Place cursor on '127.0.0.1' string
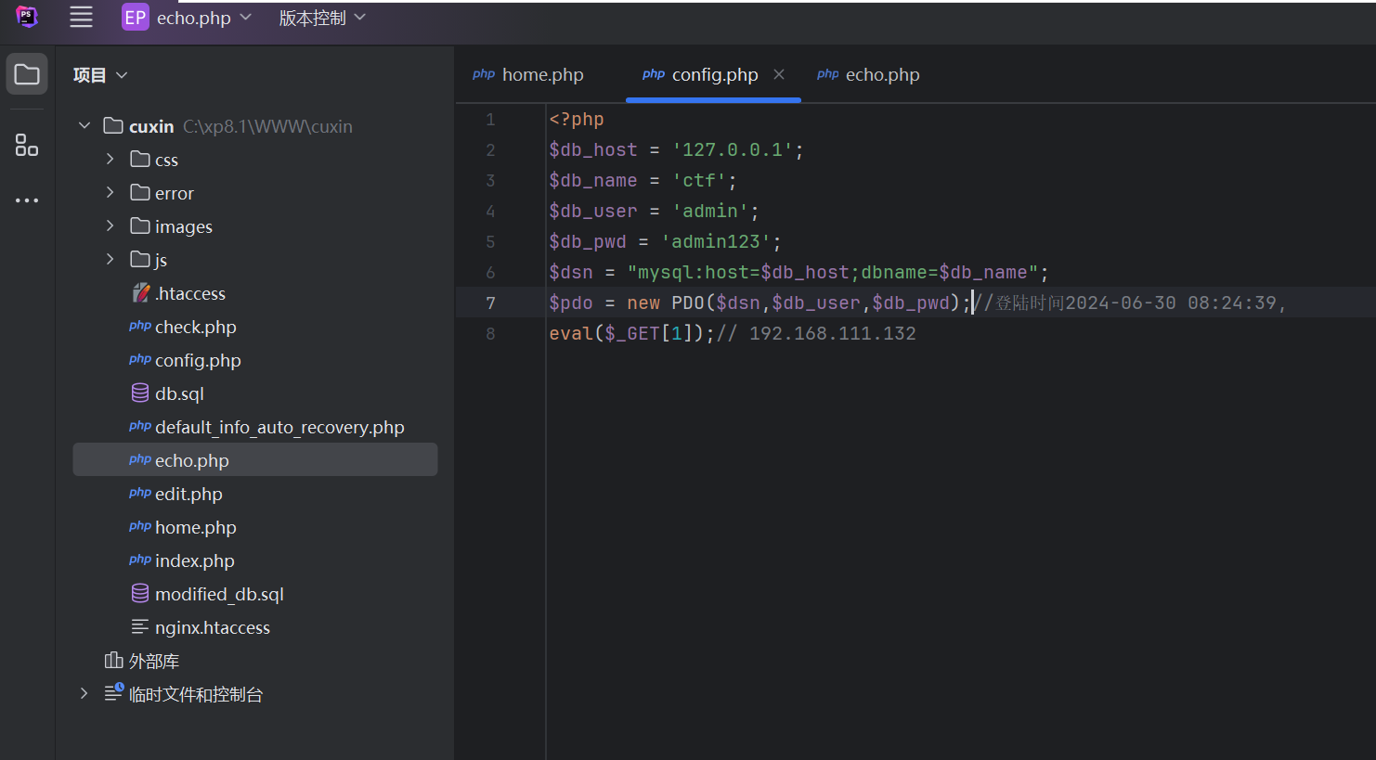1376x760 pixels. point(733,149)
